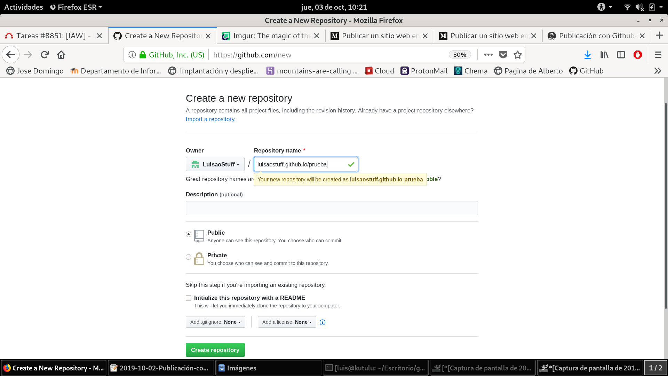This screenshot has width=668, height=376.
Task: Save page to Pocket icon
Action: point(503,55)
